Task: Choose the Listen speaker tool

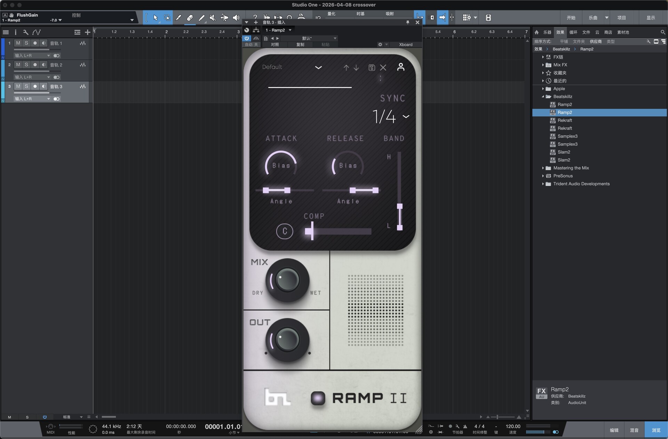Action: [x=236, y=17]
